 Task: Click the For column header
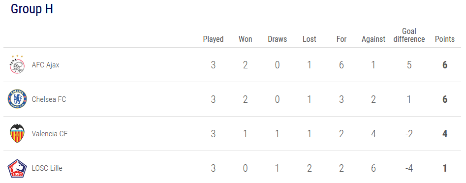(342, 39)
